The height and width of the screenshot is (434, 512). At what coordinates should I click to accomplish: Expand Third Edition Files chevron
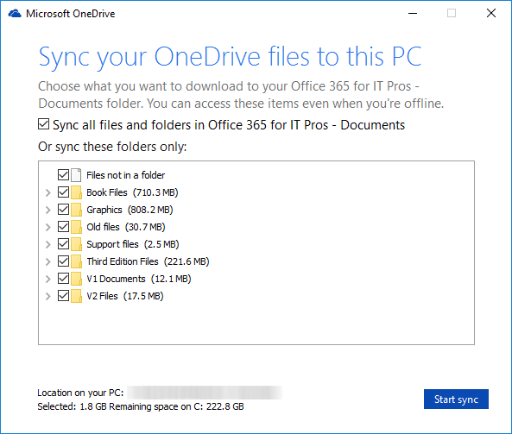click(x=48, y=261)
